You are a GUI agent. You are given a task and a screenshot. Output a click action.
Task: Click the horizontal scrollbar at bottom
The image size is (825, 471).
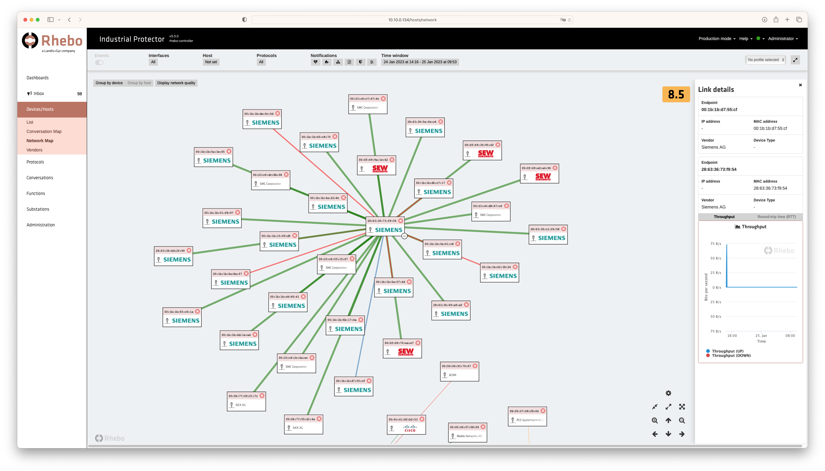pyautogui.click(x=445, y=446)
